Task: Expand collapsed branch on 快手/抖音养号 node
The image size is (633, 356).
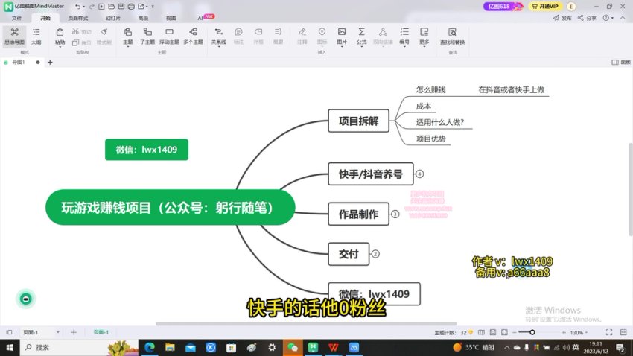Action: coord(420,174)
